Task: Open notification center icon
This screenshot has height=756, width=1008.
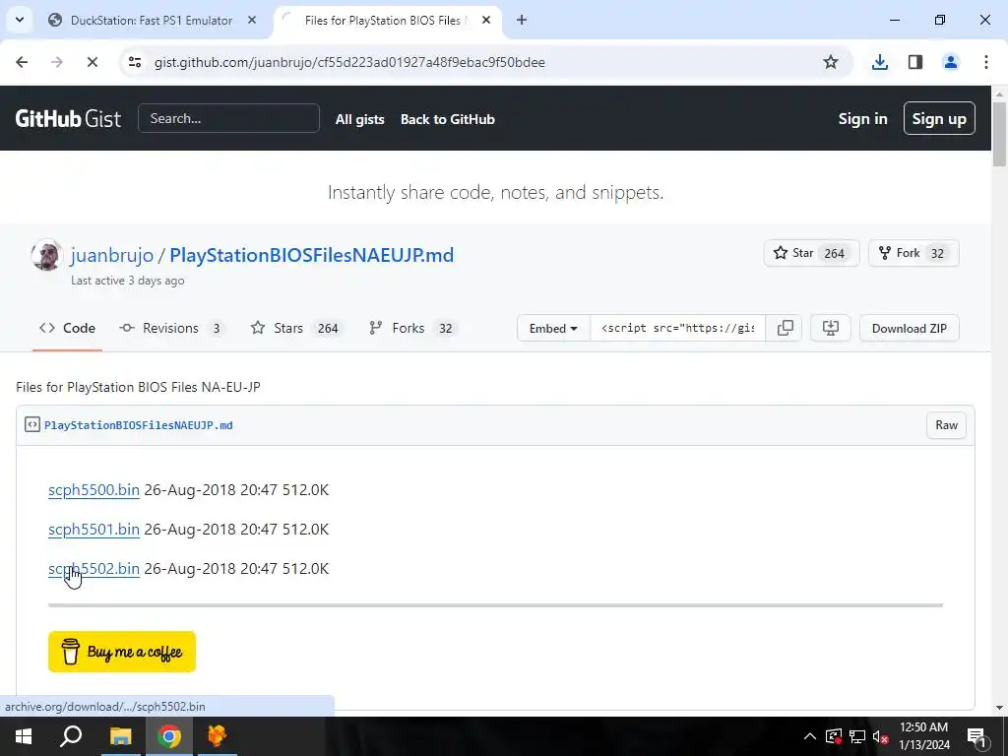Action: 976,736
